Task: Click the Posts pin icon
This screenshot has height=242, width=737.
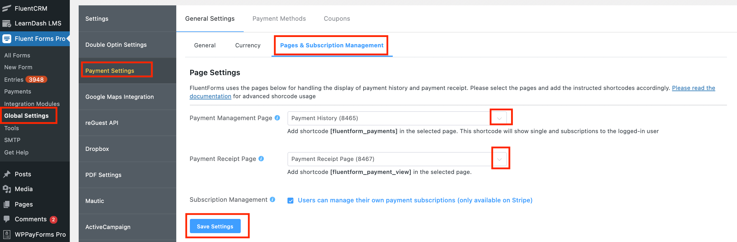Action: pyautogui.click(x=7, y=174)
